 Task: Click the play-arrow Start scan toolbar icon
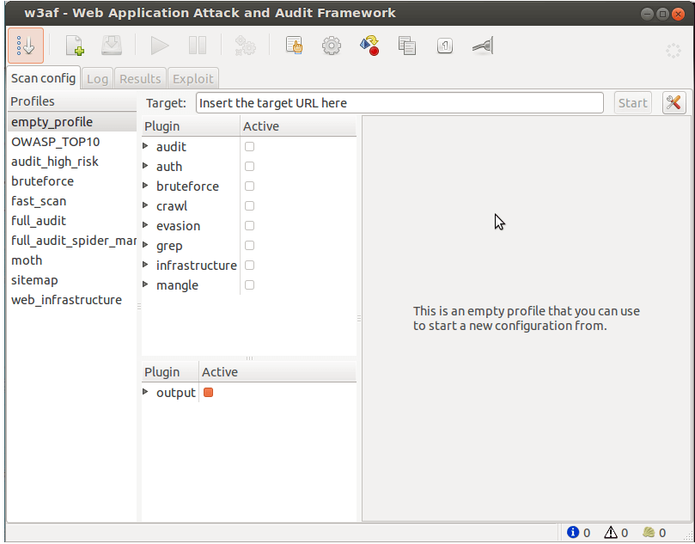[160, 46]
